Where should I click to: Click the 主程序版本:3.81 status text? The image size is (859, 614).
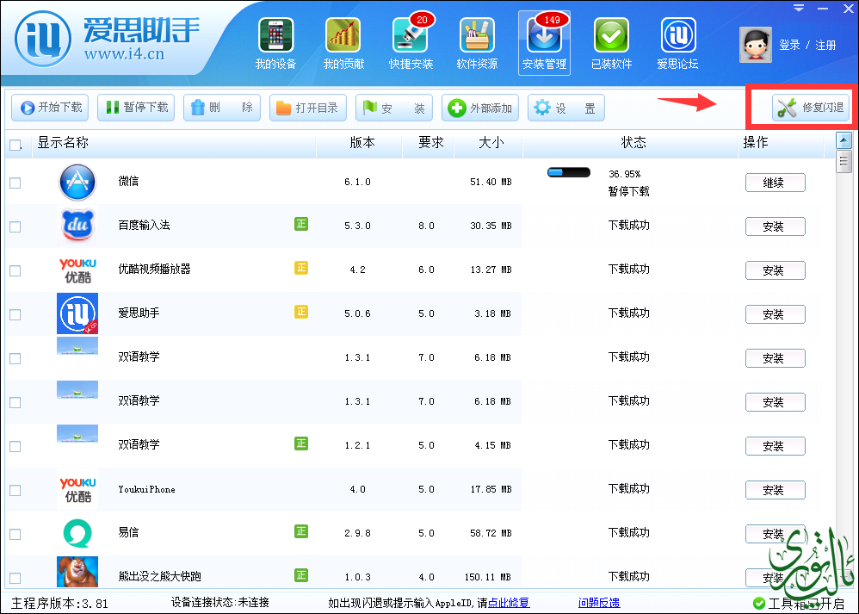click(x=59, y=604)
